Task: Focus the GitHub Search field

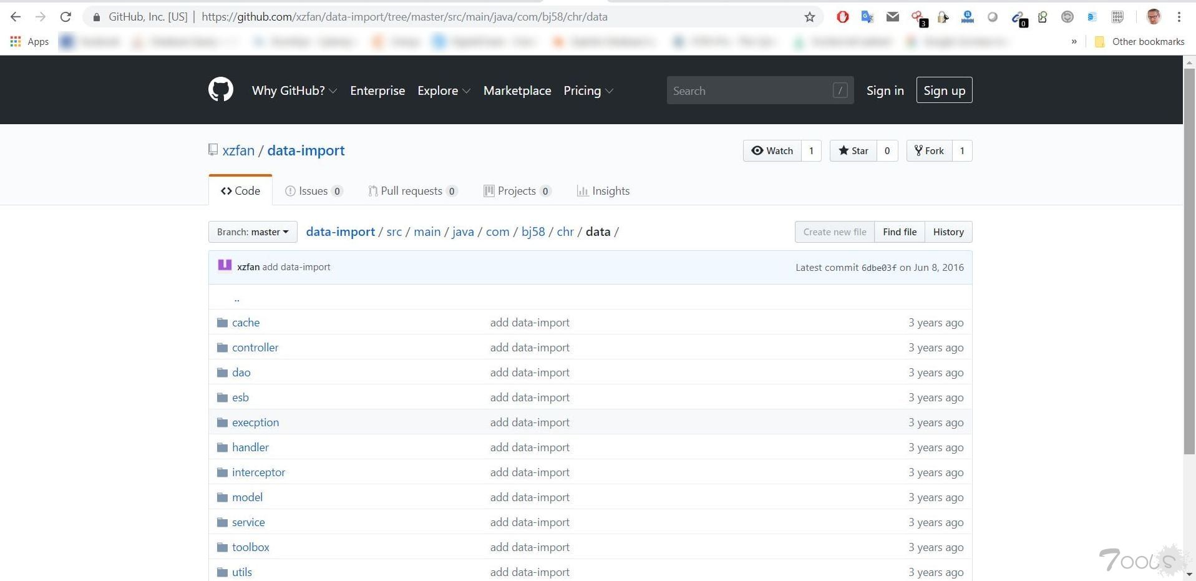Action: click(x=749, y=90)
